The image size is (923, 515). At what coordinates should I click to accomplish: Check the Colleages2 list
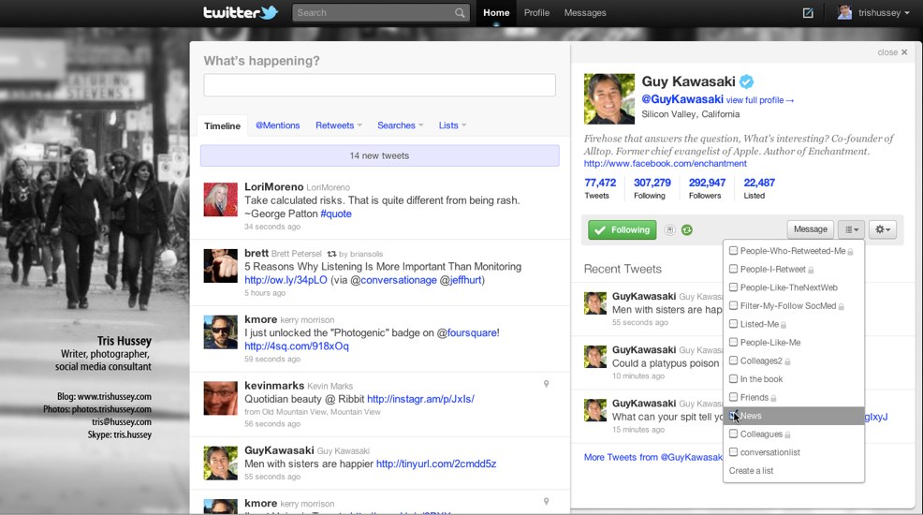[733, 360]
